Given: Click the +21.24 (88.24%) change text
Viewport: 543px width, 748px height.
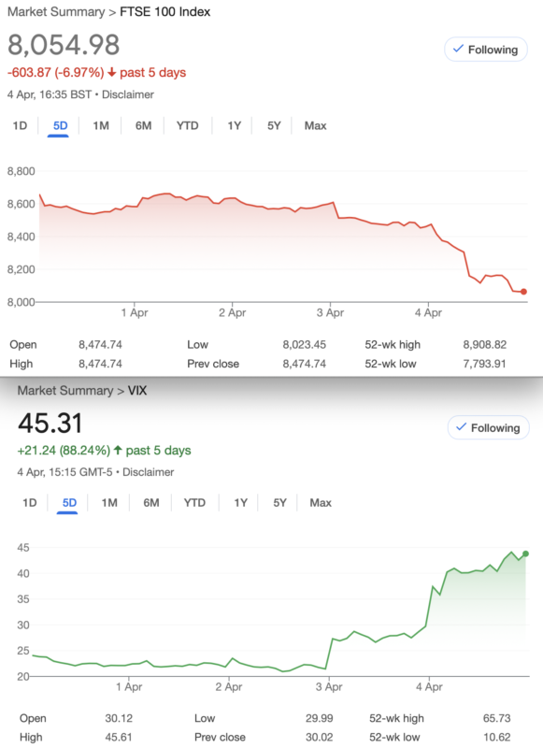Looking at the screenshot, I should tap(64, 451).
